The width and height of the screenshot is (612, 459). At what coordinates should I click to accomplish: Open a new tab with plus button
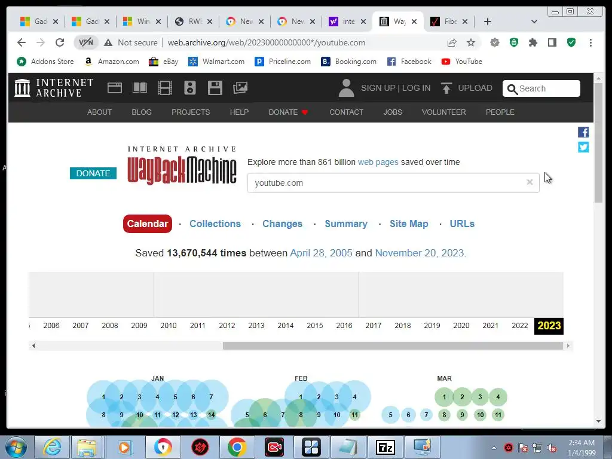488,22
